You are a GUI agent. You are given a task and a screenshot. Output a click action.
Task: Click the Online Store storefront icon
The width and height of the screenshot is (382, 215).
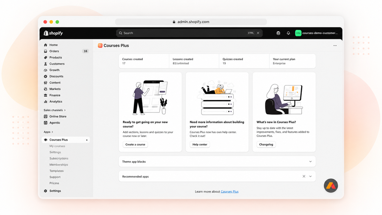46,117
